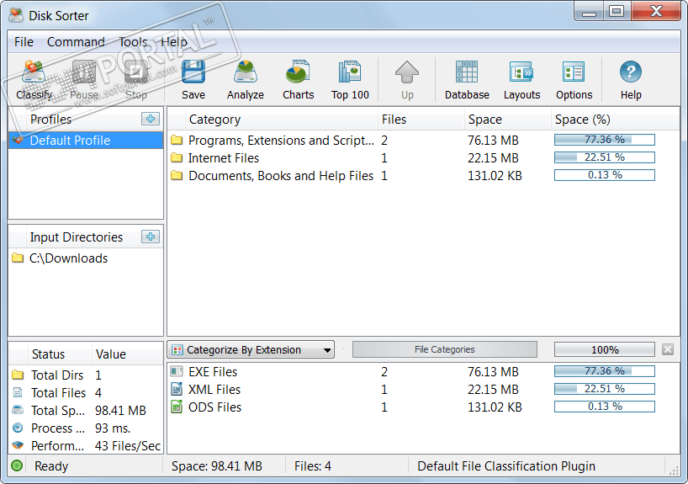Click the 43 Files/Sec performance value
The image size is (688, 484).
[128, 446]
